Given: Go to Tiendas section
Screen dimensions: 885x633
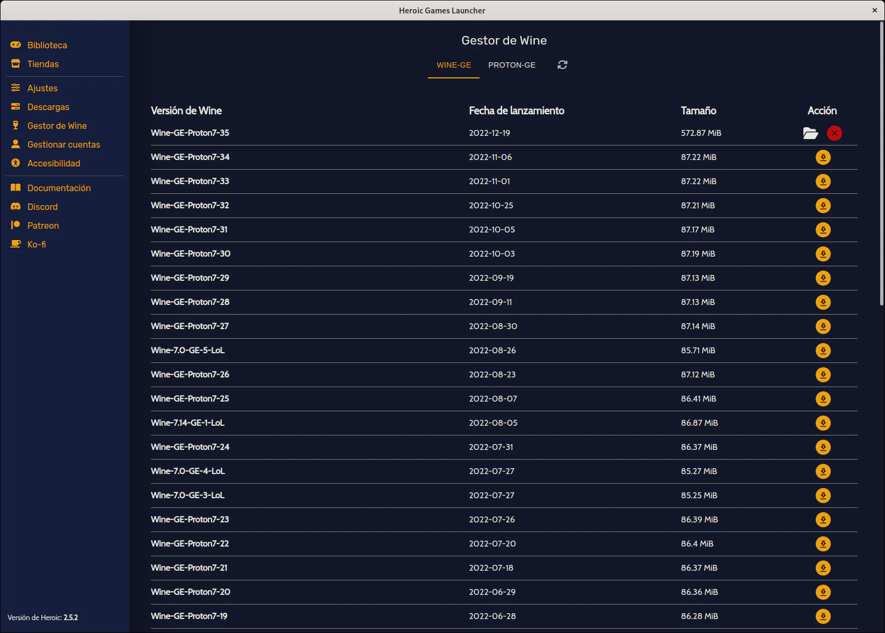Looking at the screenshot, I should coord(43,64).
